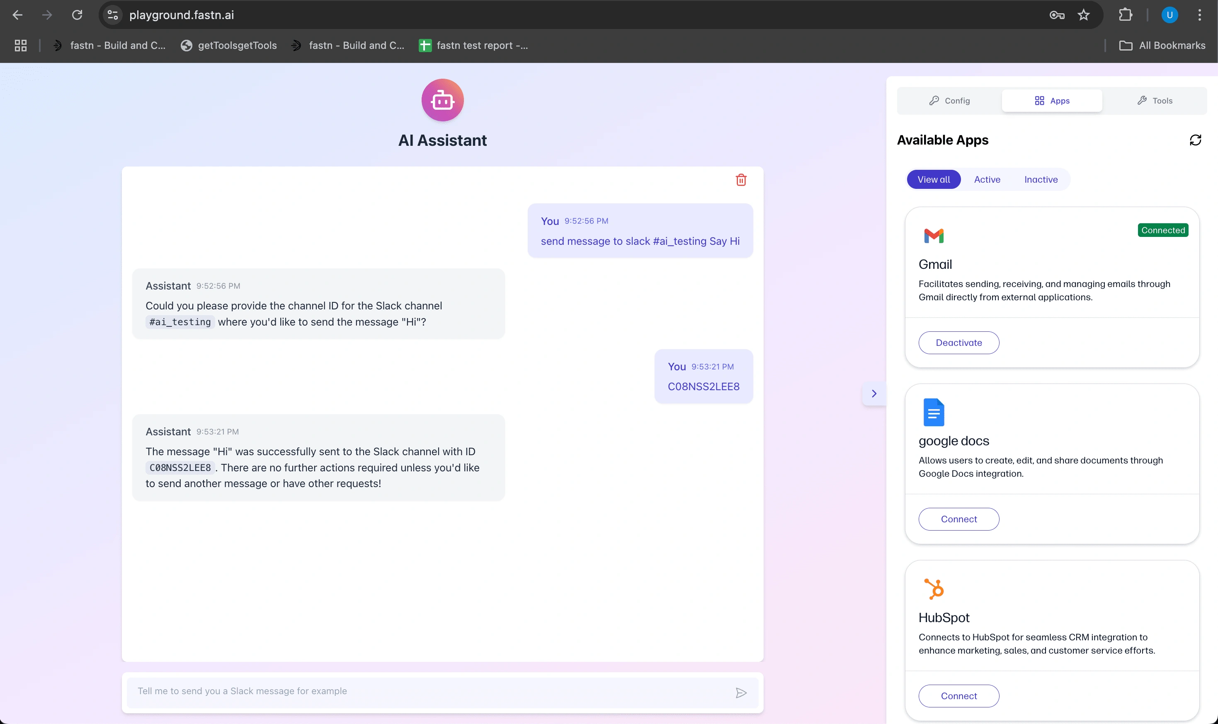The image size is (1218, 724).
Task: Click the #ai_testing code snippet
Action: pyautogui.click(x=180, y=322)
